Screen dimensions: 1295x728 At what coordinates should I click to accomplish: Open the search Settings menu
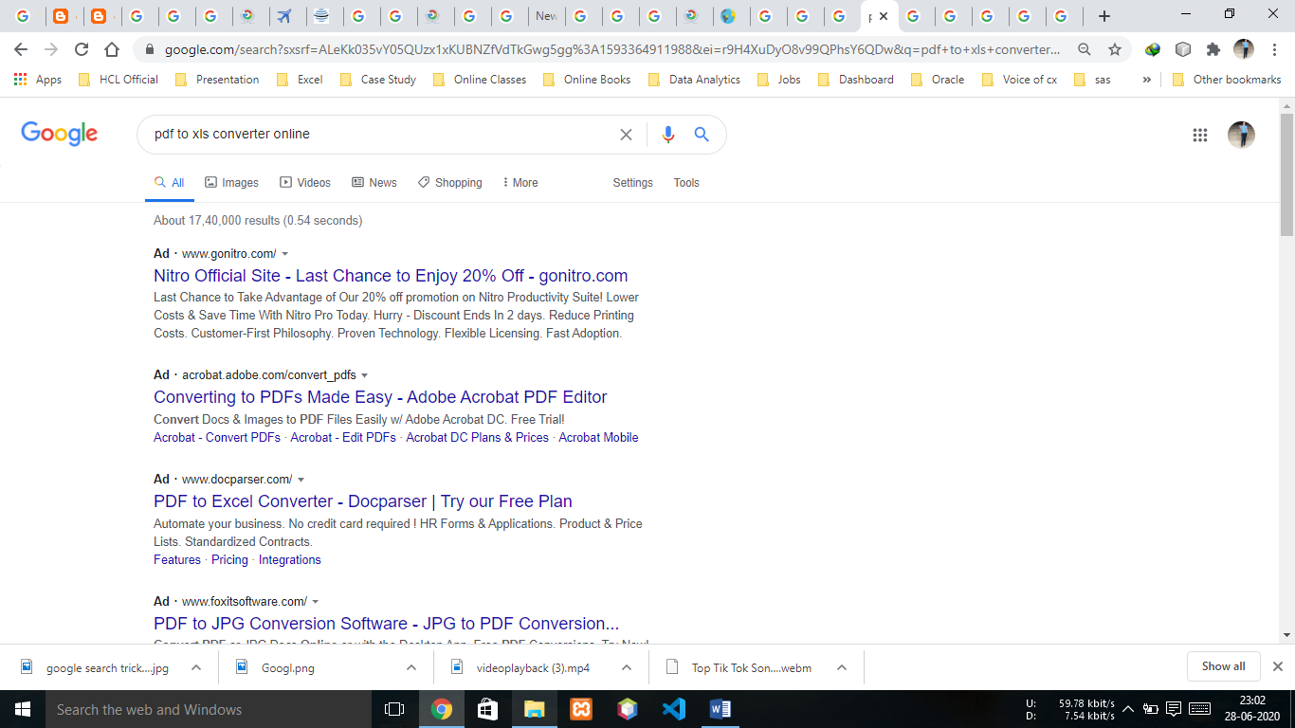tap(632, 182)
